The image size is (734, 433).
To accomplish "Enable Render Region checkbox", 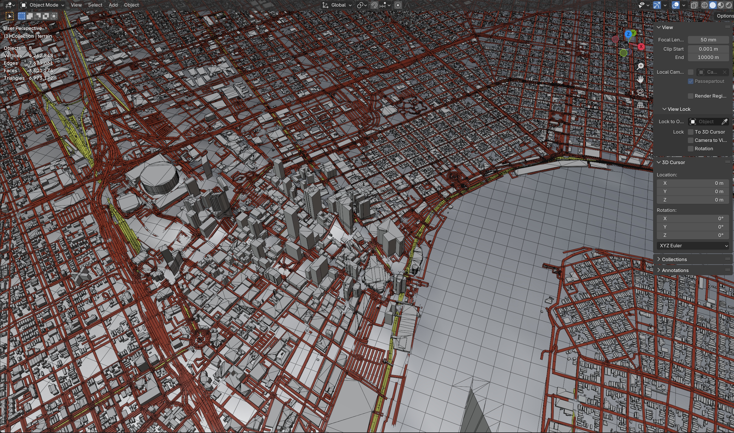I will point(691,96).
